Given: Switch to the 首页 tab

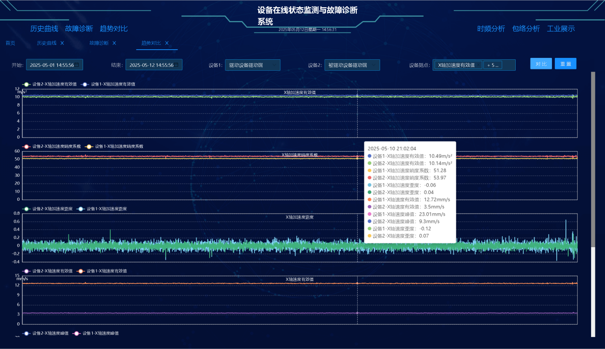Looking at the screenshot, I should (x=9, y=43).
